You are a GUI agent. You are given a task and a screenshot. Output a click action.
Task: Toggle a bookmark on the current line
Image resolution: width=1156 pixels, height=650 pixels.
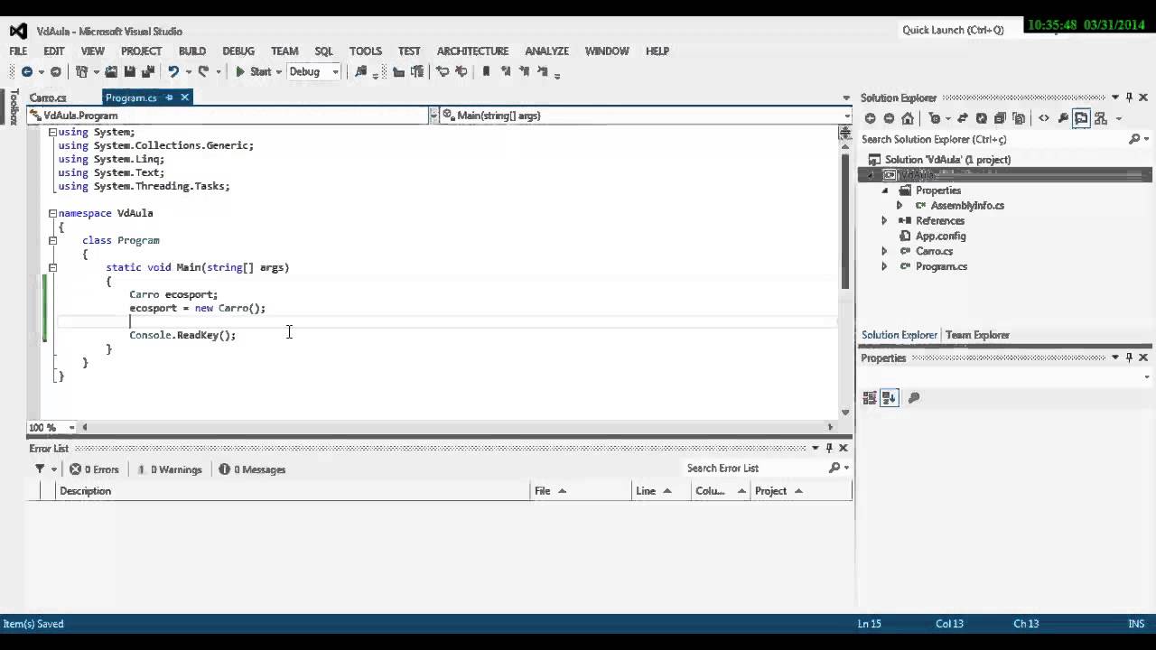tap(487, 72)
